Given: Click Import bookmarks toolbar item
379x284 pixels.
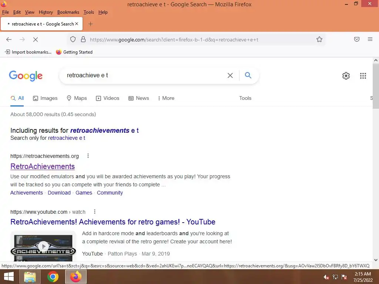Looking at the screenshot, I should (x=28, y=52).
